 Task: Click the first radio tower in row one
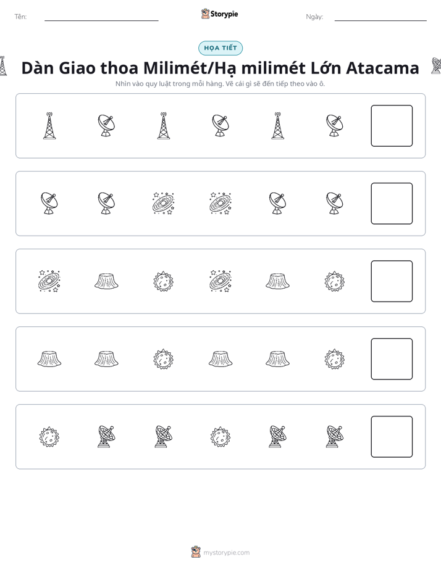pos(49,126)
